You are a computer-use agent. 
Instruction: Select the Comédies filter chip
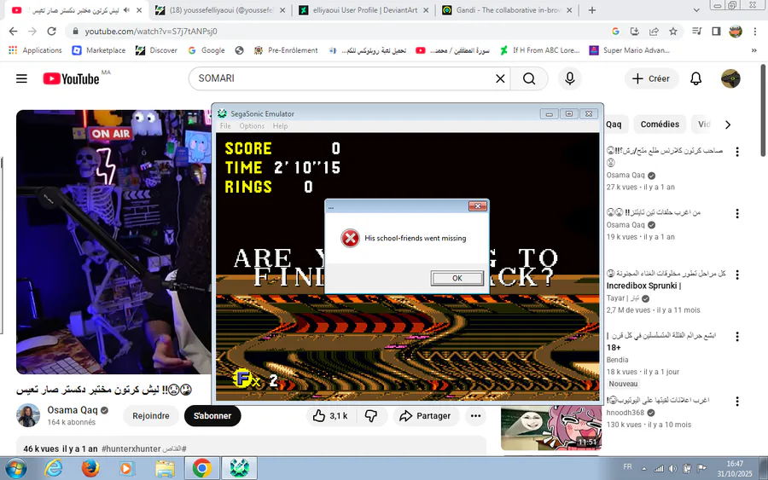point(660,124)
